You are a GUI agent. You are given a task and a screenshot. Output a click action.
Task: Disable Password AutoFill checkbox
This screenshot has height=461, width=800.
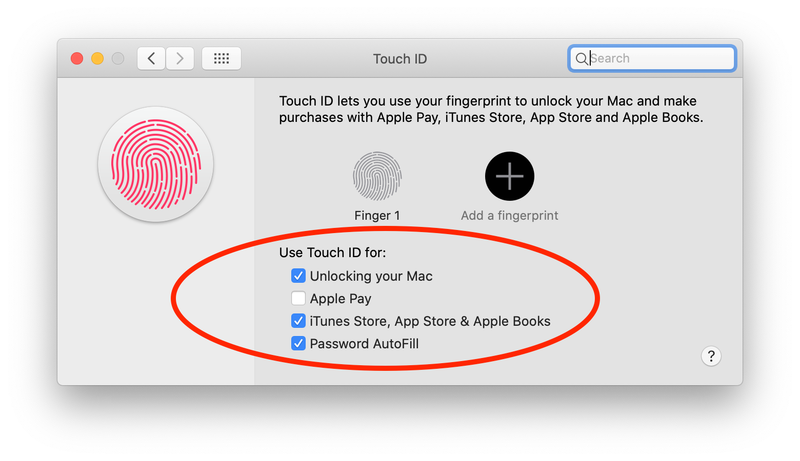(298, 344)
